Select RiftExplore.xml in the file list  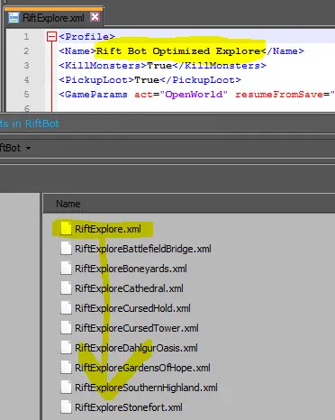pos(108,229)
